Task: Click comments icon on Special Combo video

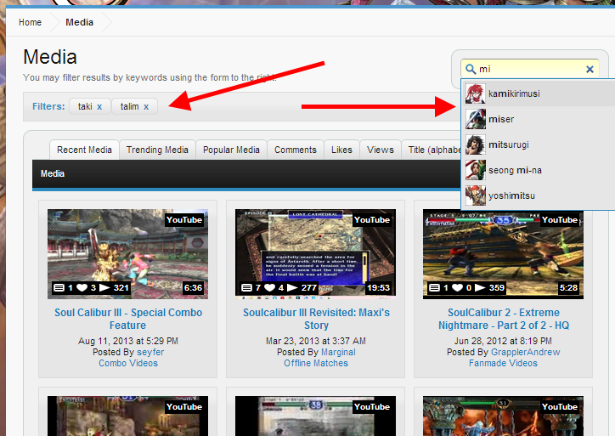Action: 59,287
